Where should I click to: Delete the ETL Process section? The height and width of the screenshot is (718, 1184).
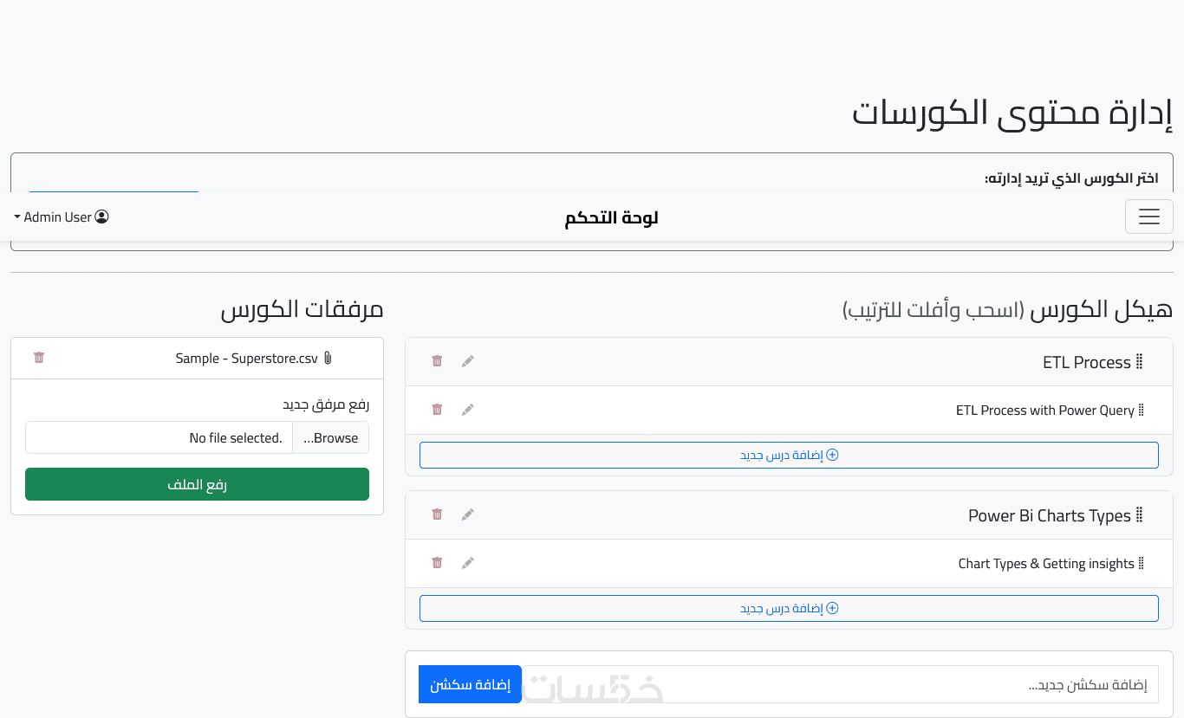point(437,361)
